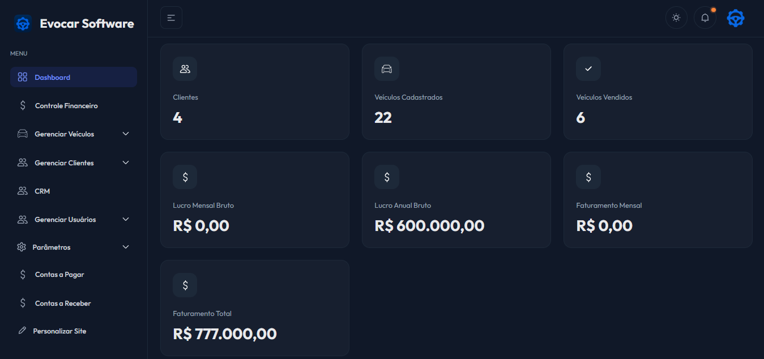Click the Lucro Anual Bruto dollar icon

(x=387, y=177)
